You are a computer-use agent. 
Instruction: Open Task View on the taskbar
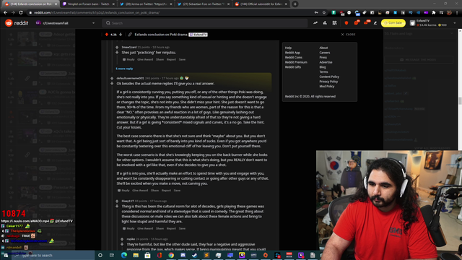click(x=112, y=255)
